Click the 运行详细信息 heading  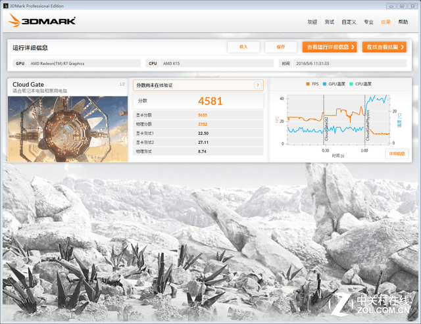(x=30, y=48)
